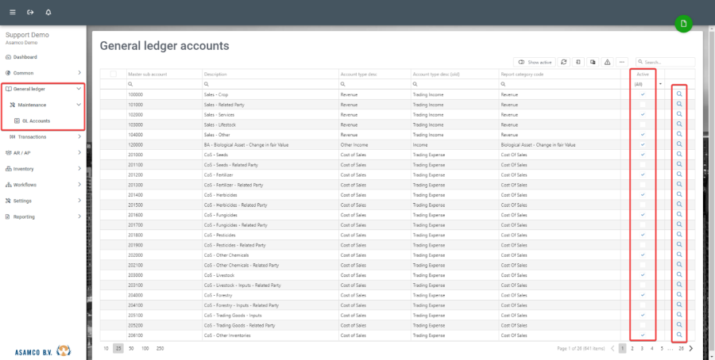Open the hamburger menu in top bar
Viewport: 715px width, 360px height.
coord(12,13)
